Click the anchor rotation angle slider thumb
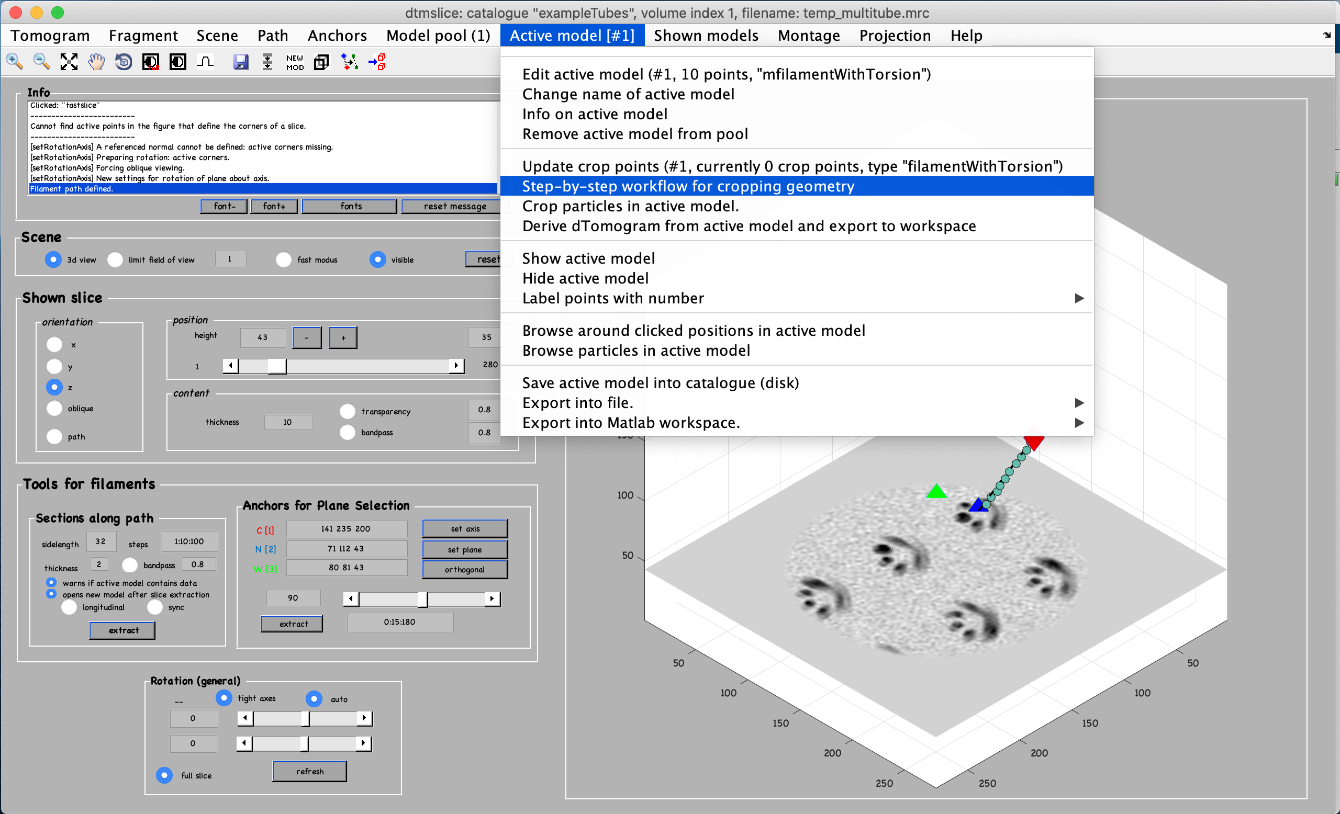The width and height of the screenshot is (1340, 814). (x=422, y=599)
